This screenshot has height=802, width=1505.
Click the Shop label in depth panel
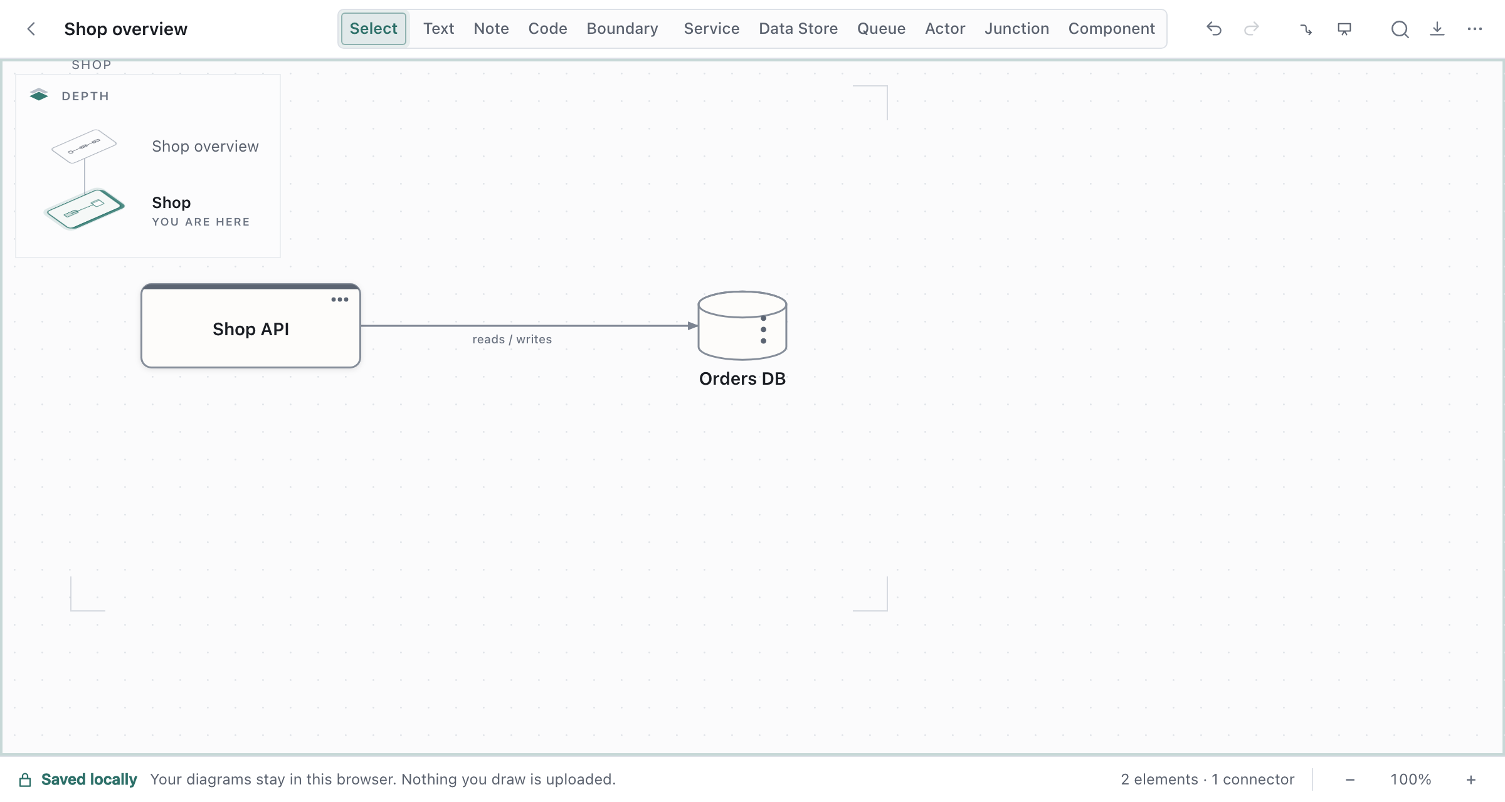coord(171,202)
